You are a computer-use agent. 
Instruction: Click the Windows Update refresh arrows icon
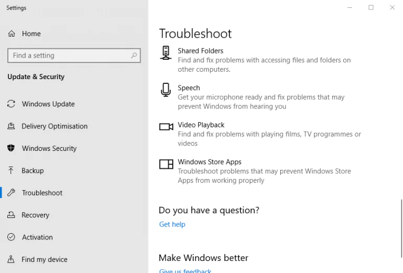(11, 104)
